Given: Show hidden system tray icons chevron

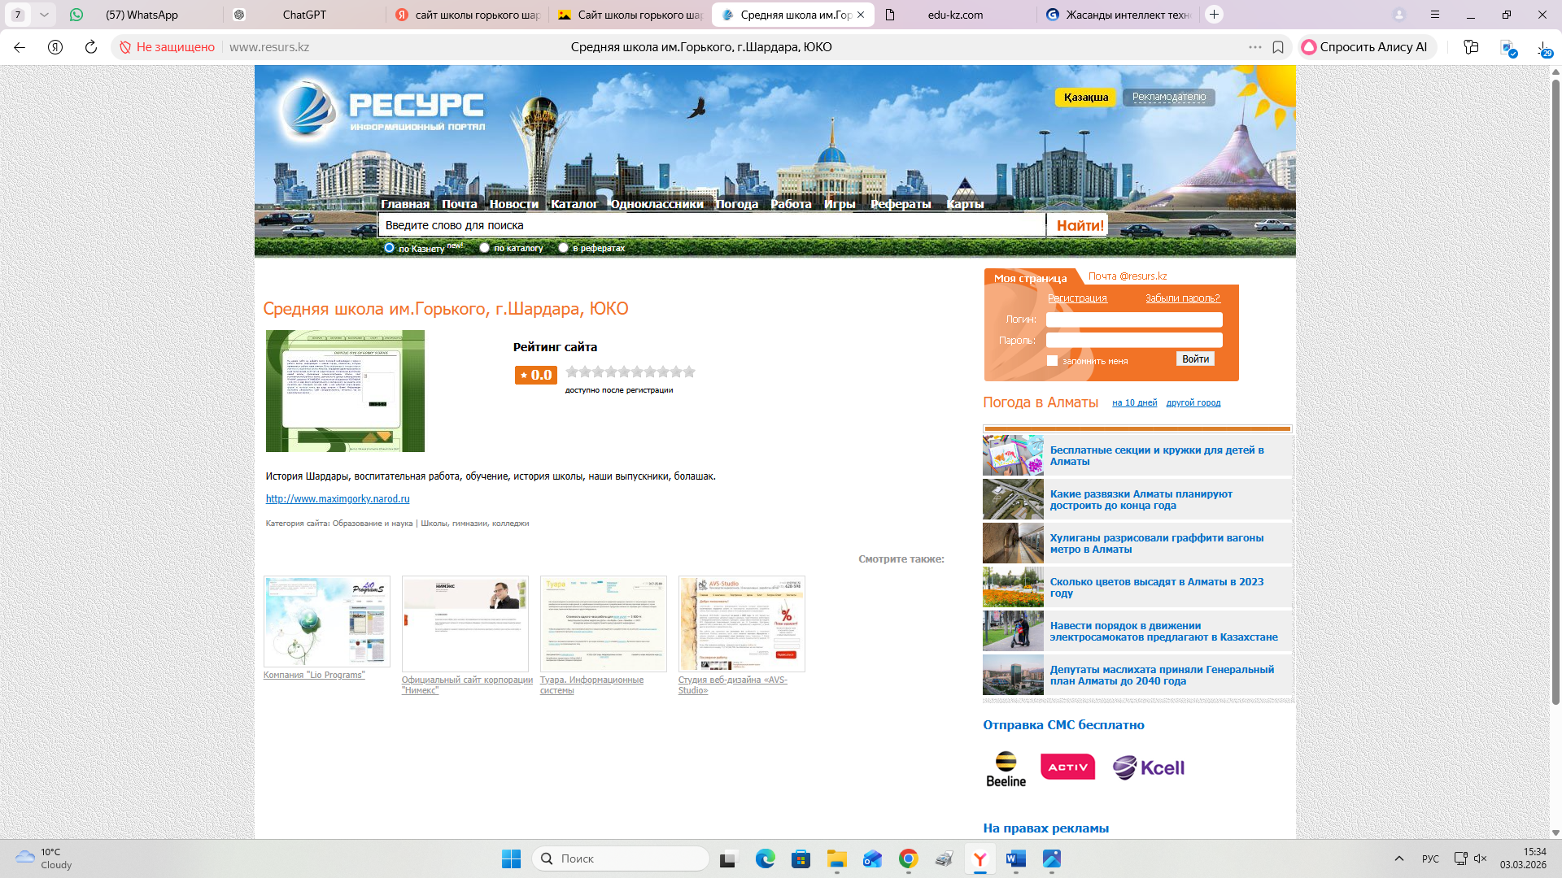Looking at the screenshot, I should pyautogui.click(x=1399, y=858).
